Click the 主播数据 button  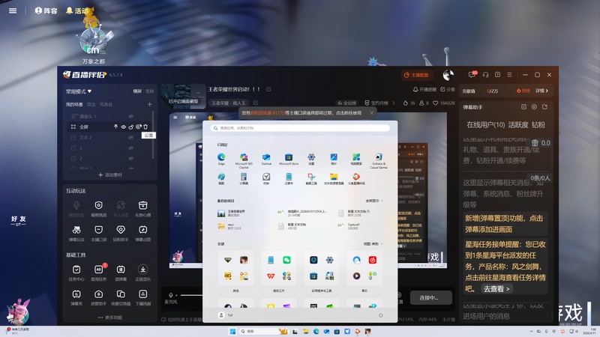click(x=416, y=75)
